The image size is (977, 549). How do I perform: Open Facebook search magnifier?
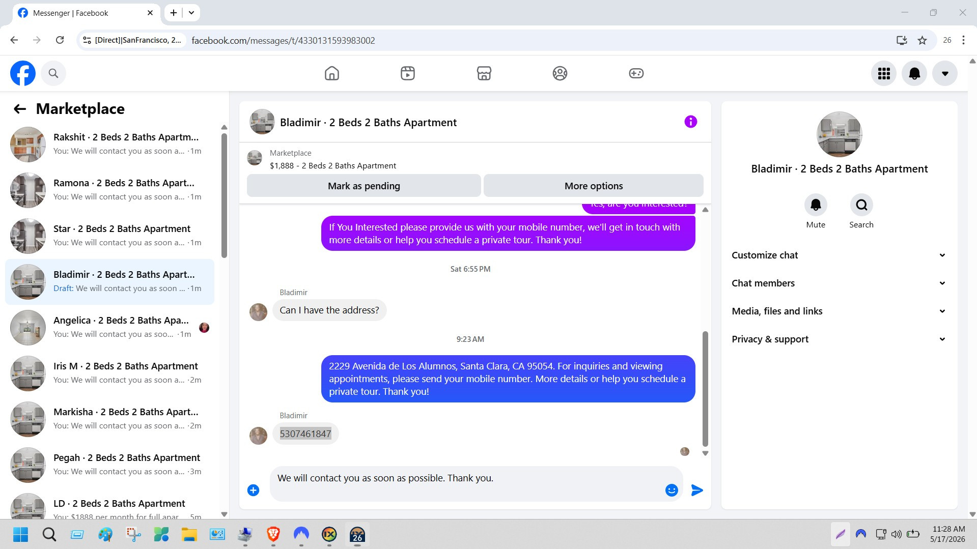[53, 73]
